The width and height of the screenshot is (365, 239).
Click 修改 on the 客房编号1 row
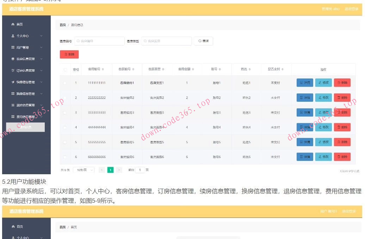pos(323,82)
